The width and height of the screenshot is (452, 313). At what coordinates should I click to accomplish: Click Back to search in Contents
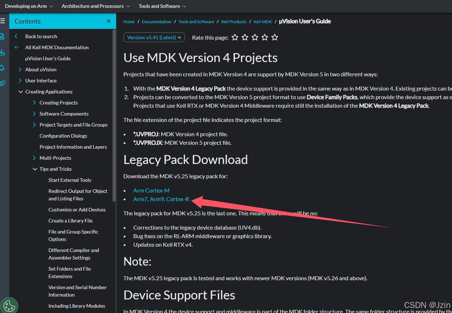click(x=41, y=36)
